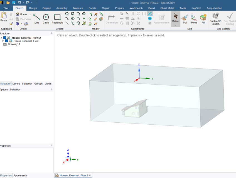Open the KeyShot menu tab

click(196, 8)
